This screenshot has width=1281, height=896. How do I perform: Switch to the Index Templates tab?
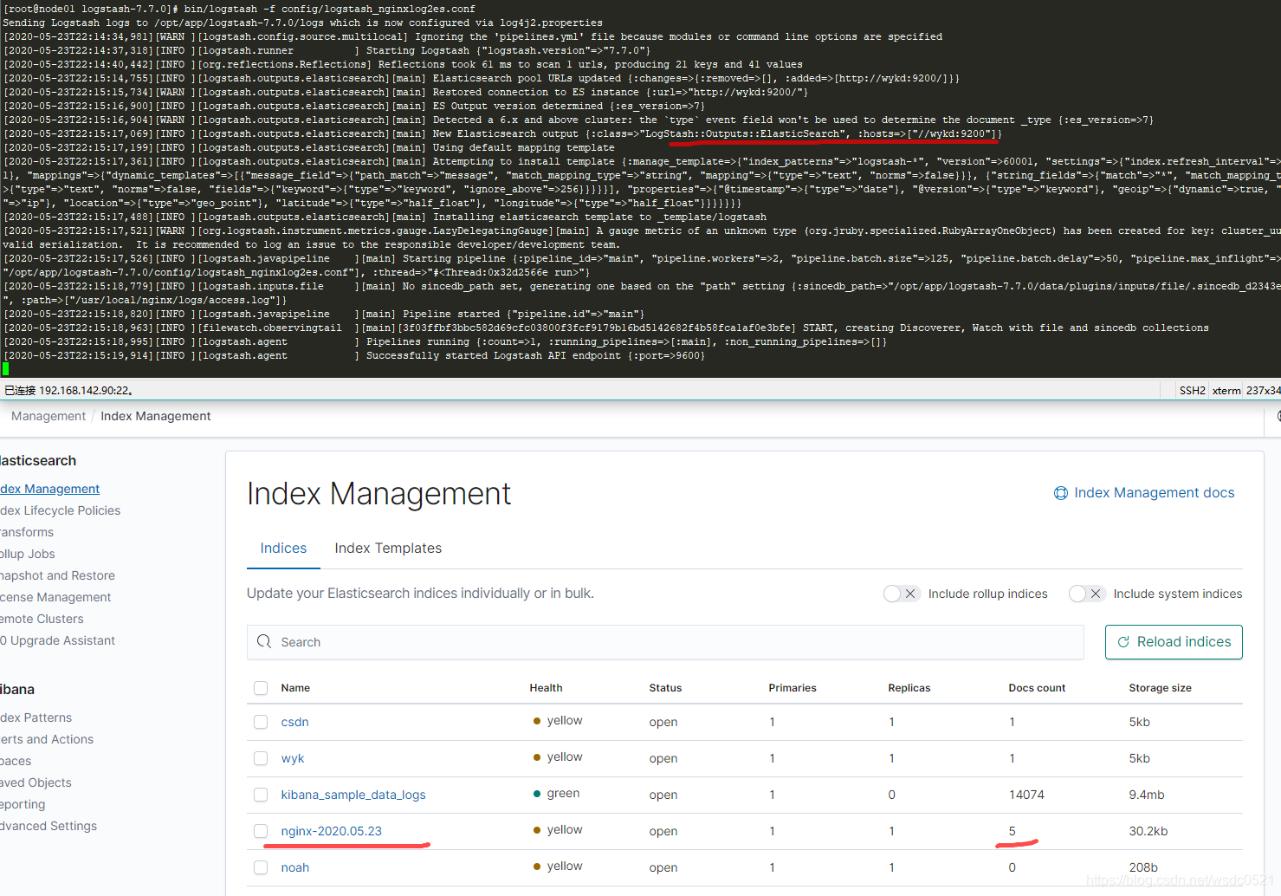tap(388, 549)
